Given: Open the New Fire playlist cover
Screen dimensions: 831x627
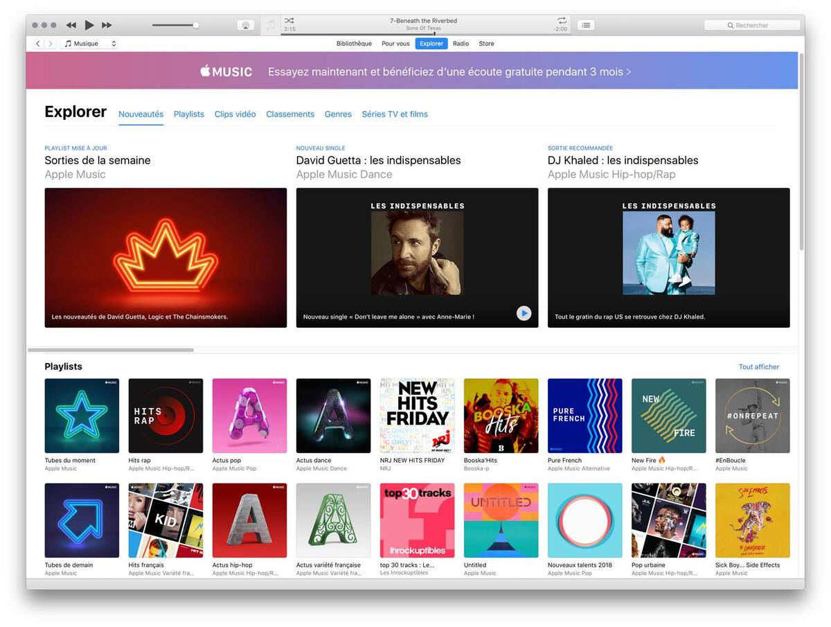Looking at the screenshot, I should point(668,416).
